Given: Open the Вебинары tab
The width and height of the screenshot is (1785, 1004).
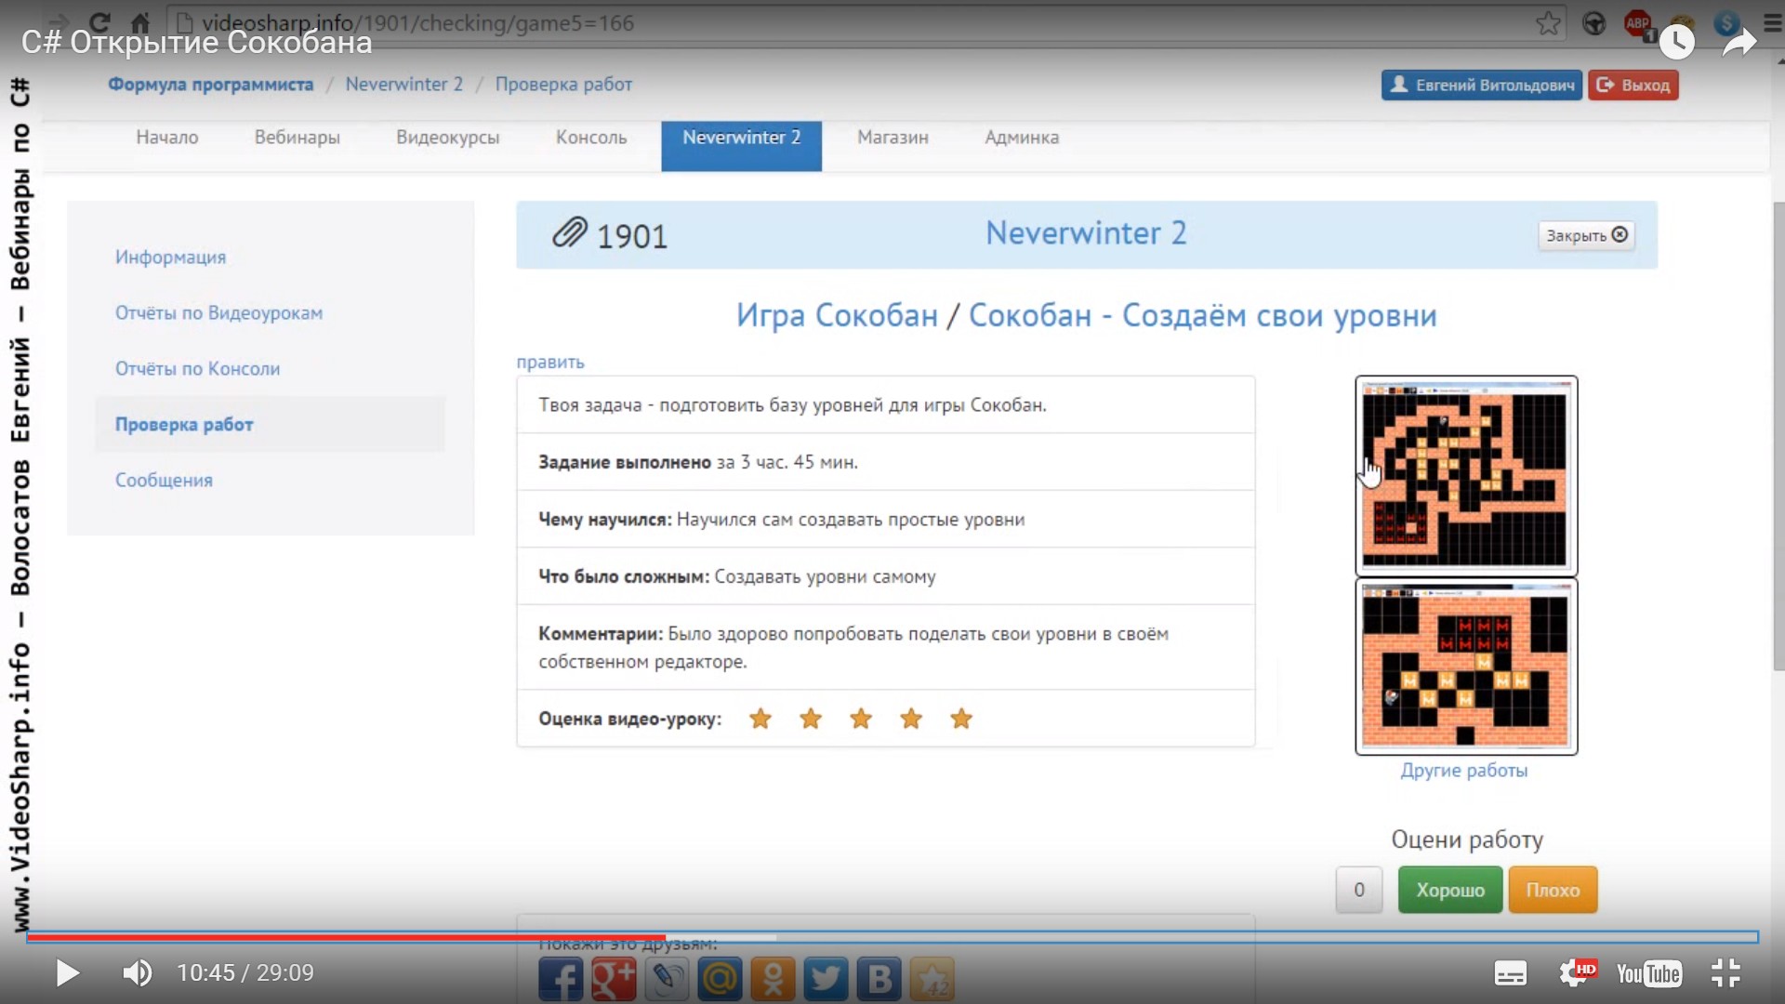Looking at the screenshot, I should tap(297, 138).
